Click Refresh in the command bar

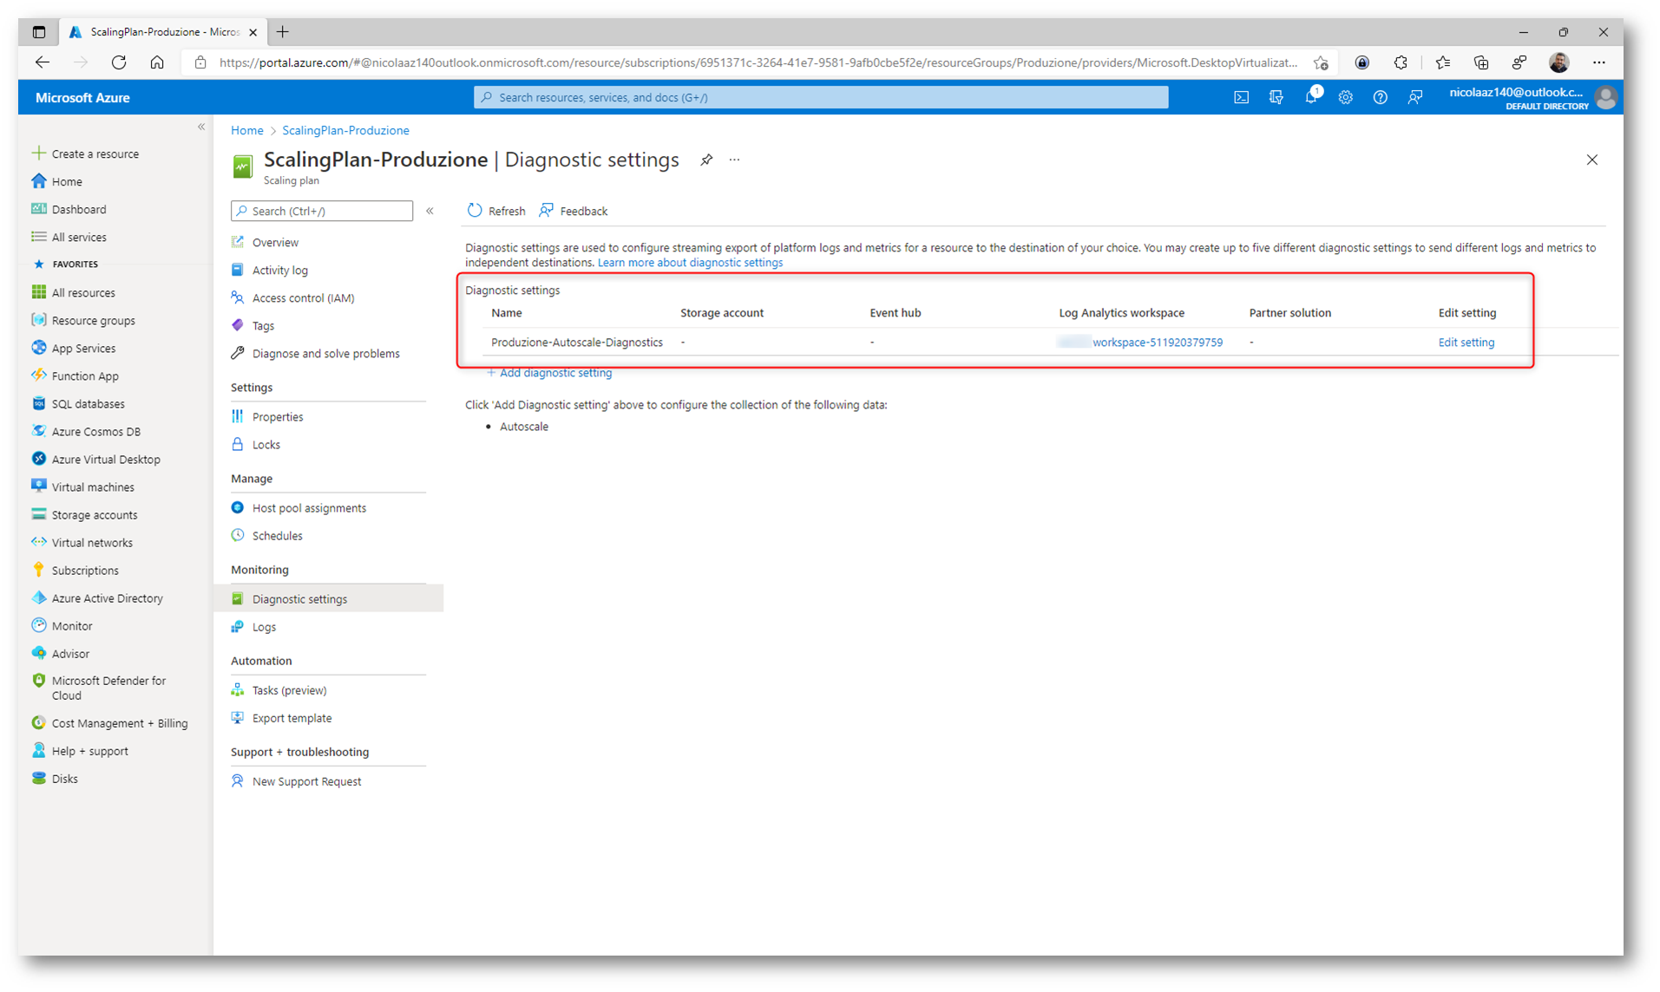(x=496, y=211)
